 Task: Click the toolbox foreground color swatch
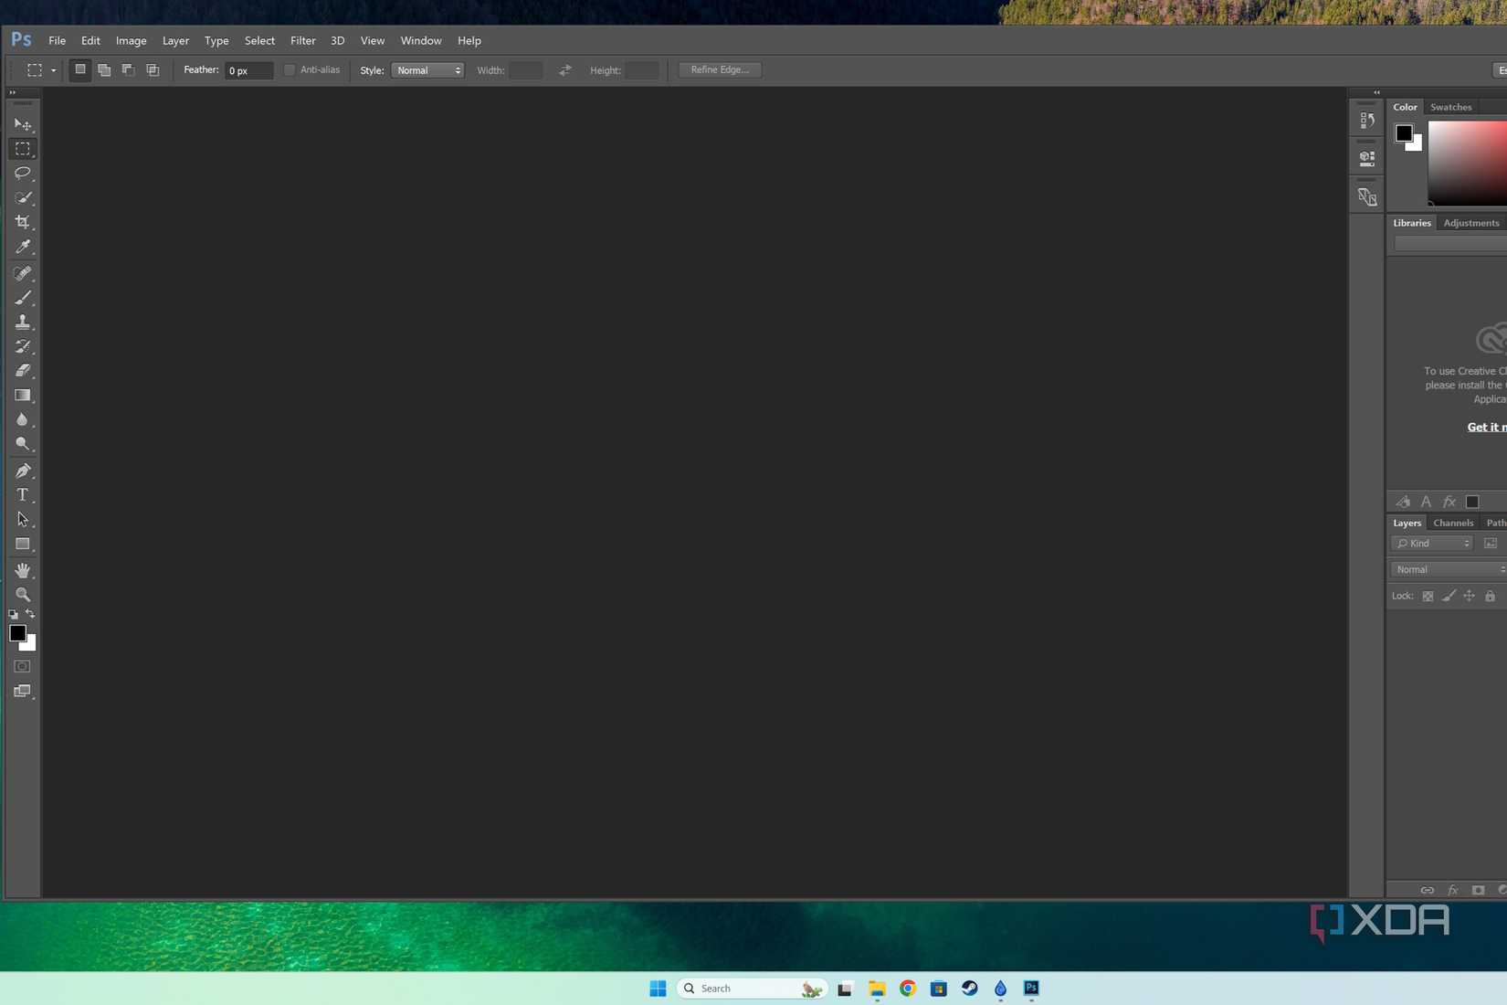16,632
